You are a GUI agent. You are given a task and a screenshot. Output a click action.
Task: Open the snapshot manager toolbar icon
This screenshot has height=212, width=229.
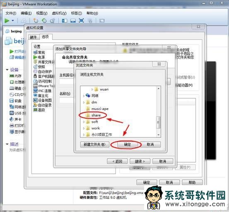pyautogui.click(x=53, y=21)
